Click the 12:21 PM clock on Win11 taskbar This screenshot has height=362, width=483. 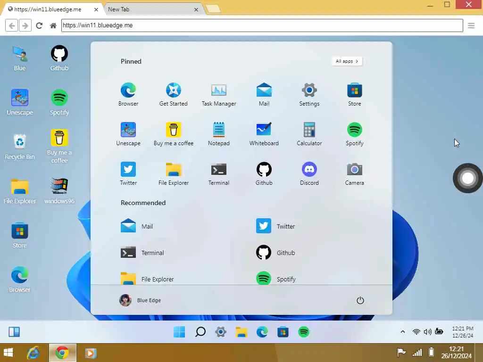tap(463, 332)
